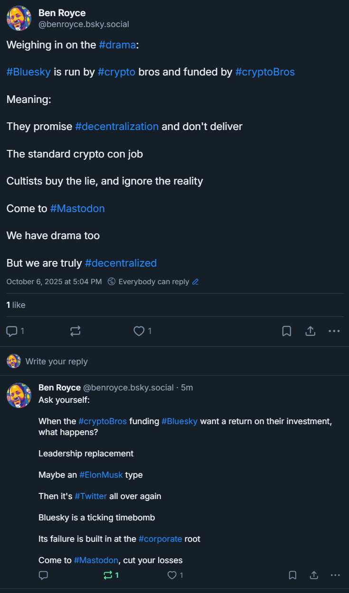
Task: Share the reply post
Action: 314,575
